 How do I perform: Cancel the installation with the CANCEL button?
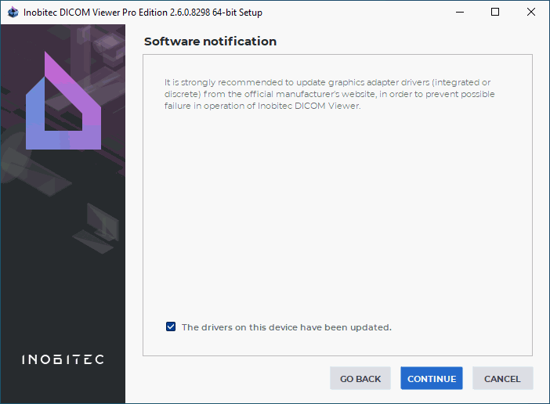(x=502, y=379)
